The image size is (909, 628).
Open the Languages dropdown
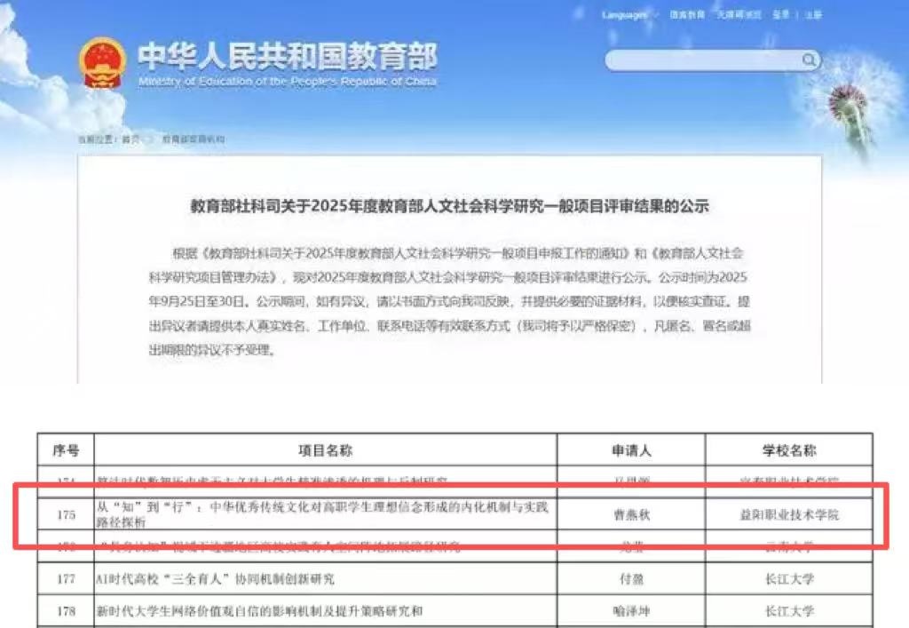[x=628, y=15]
